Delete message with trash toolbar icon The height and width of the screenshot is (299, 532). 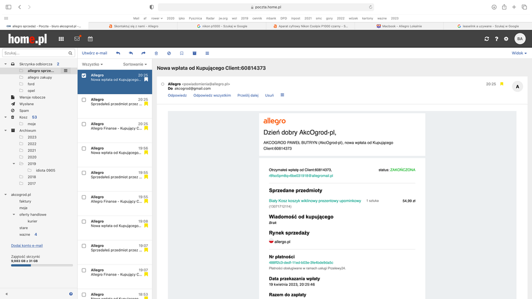pyautogui.click(x=156, y=53)
